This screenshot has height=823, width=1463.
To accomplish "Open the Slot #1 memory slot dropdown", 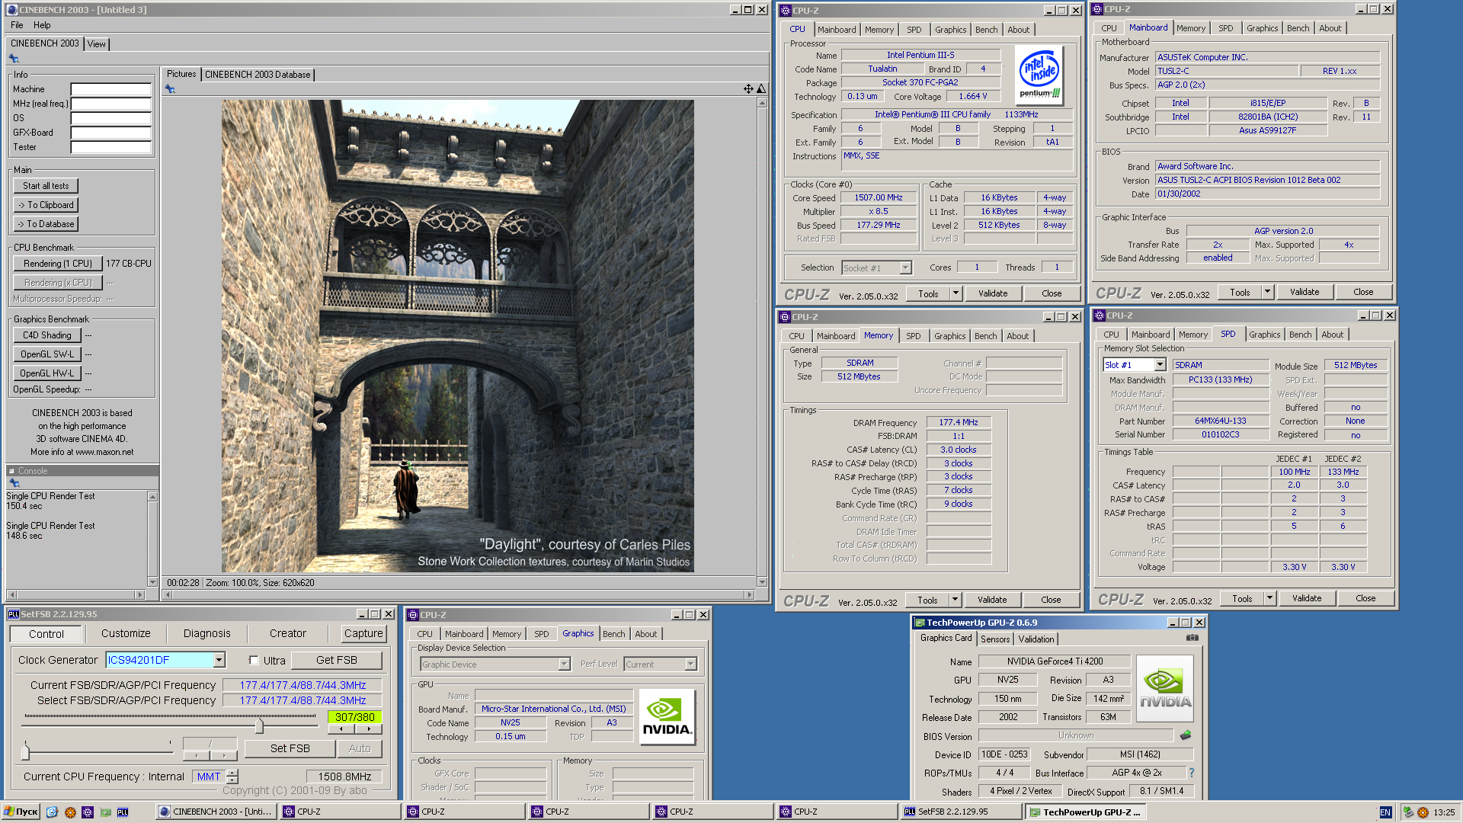I will (x=1160, y=365).
